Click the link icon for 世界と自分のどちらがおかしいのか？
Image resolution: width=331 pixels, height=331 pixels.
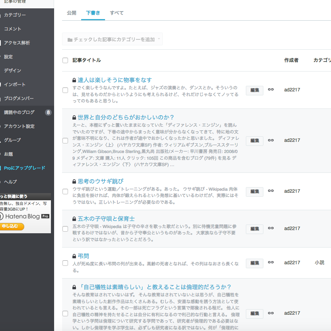271,140
